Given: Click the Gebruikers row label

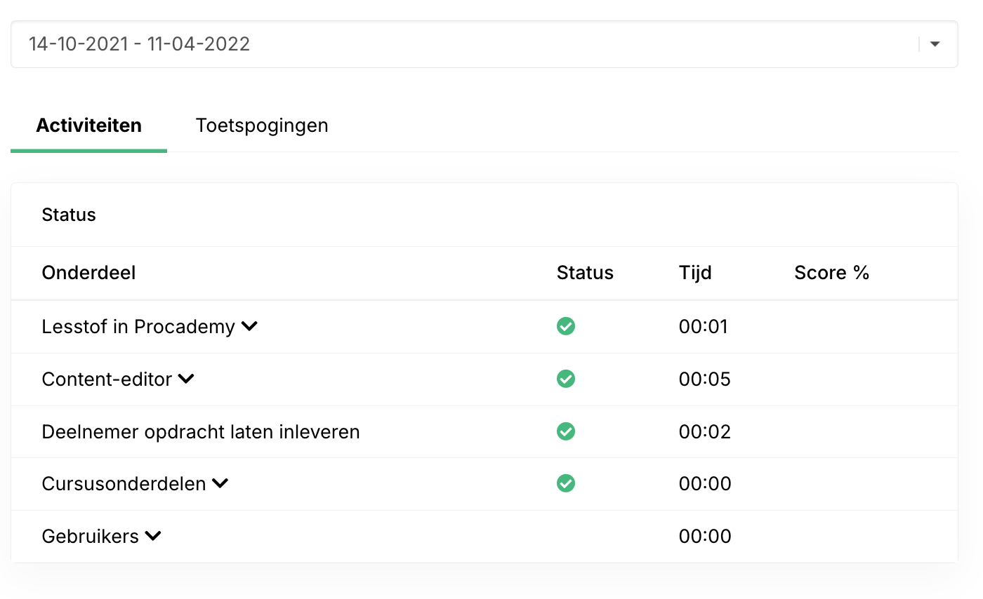Looking at the screenshot, I should 91,537.
